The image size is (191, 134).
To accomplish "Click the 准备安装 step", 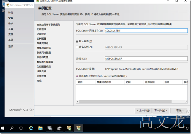I will click(42, 71).
